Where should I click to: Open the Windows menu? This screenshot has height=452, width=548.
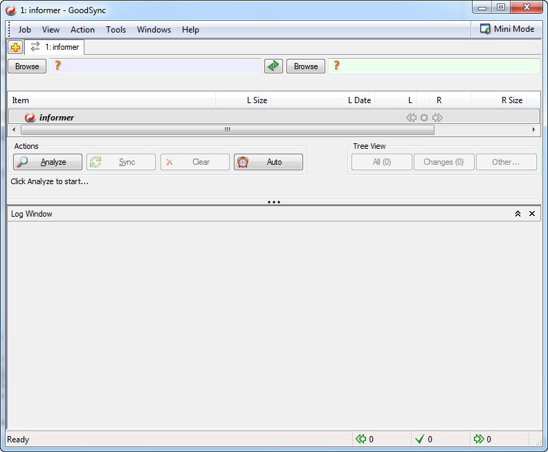pyautogui.click(x=154, y=30)
